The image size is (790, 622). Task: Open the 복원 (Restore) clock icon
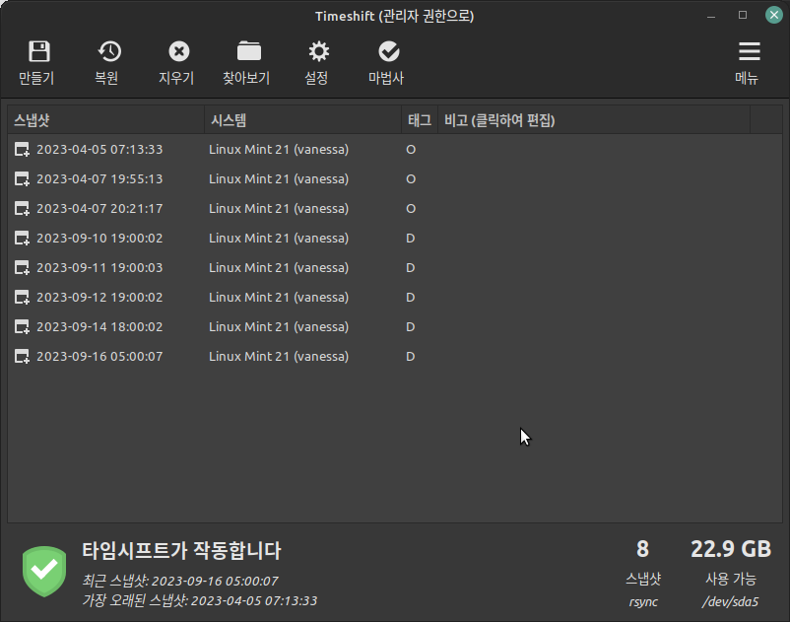click(109, 51)
